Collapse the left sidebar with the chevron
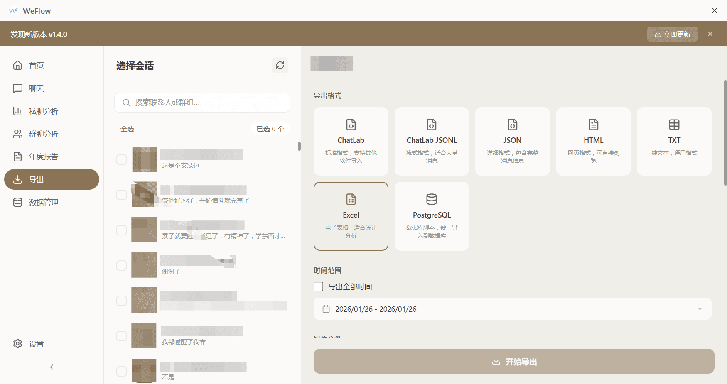 pyautogui.click(x=52, y=367)
